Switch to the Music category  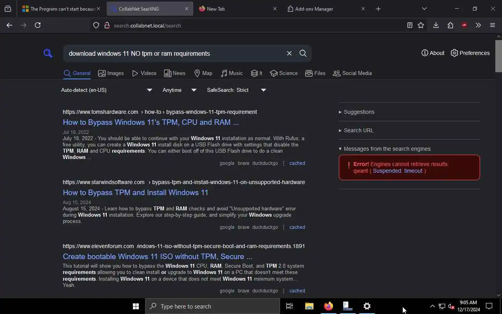pyautogui.click(x=232, y=73)
